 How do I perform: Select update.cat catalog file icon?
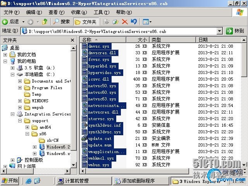coord(84,138)
